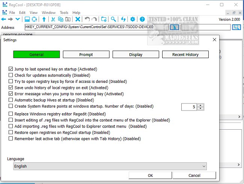This screenshot has height=184, width=244.
Task: Click the magnifier Search icon in toolbar
Action: click(x=113, y=19)
